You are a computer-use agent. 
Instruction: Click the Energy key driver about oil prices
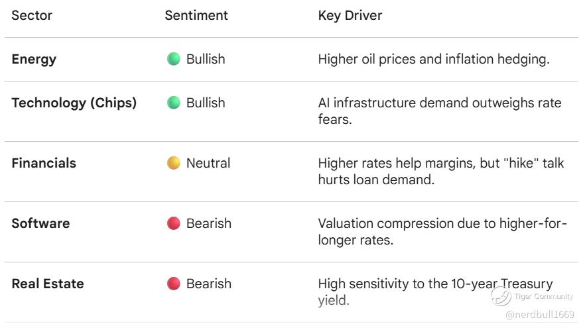(x=434, y=59)
